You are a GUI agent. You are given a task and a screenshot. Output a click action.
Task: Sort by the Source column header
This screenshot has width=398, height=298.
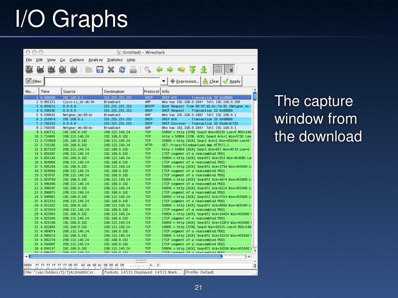82,92
